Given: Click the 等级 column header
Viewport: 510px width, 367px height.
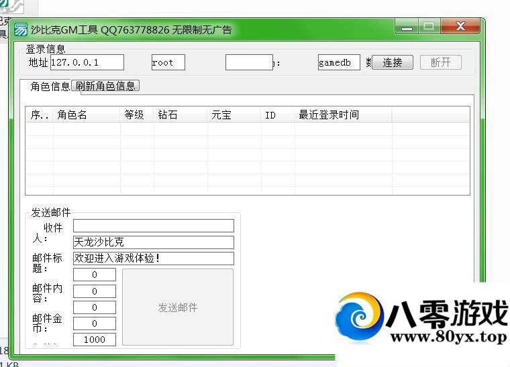Looking at the screenshot, I should click(x=137, y=115).
